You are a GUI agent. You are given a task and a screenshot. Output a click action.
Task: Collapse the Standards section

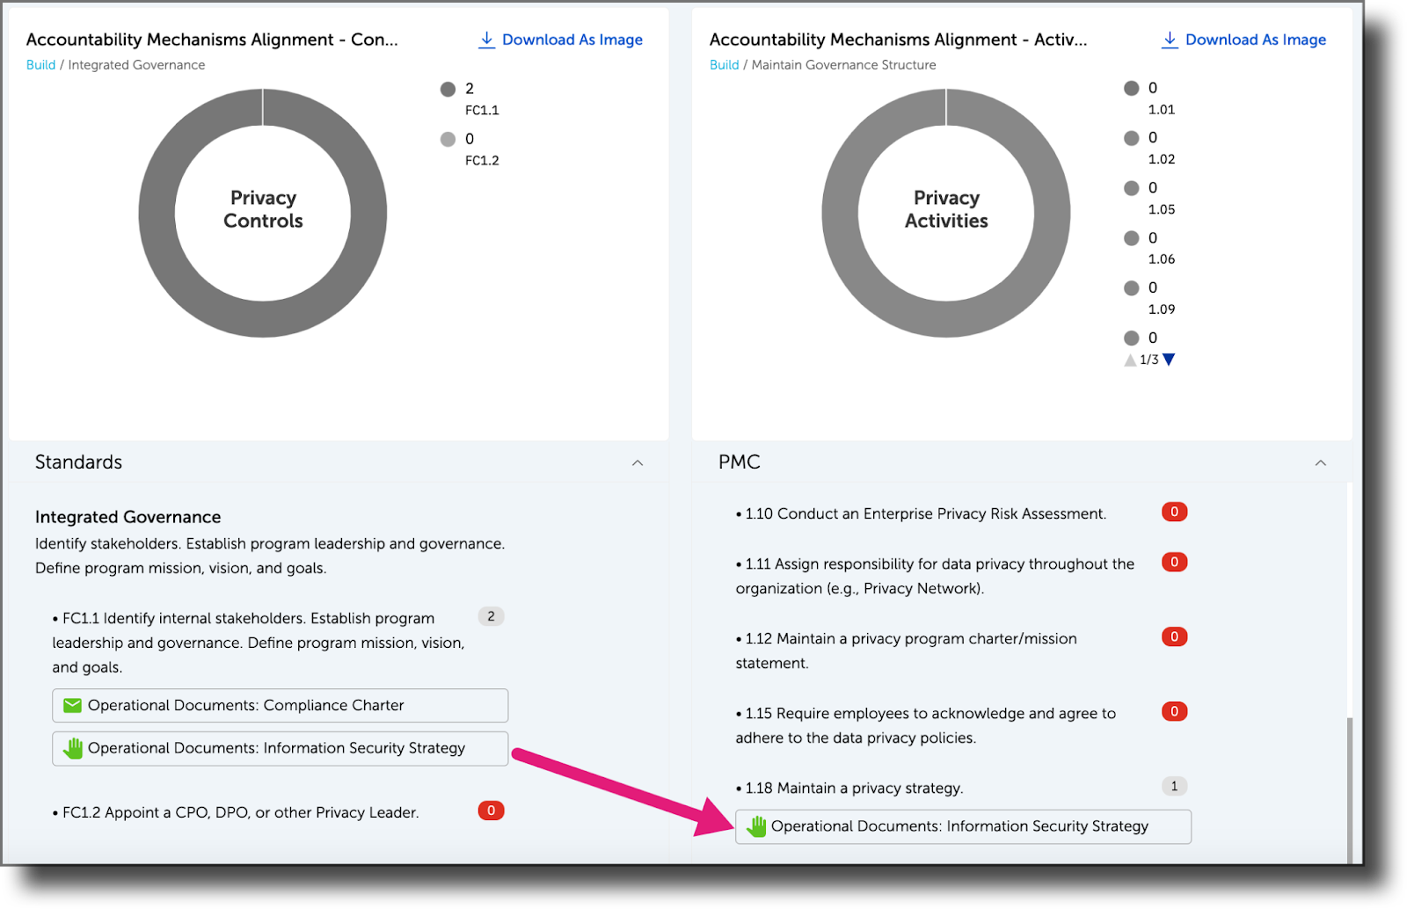point(638,462)
